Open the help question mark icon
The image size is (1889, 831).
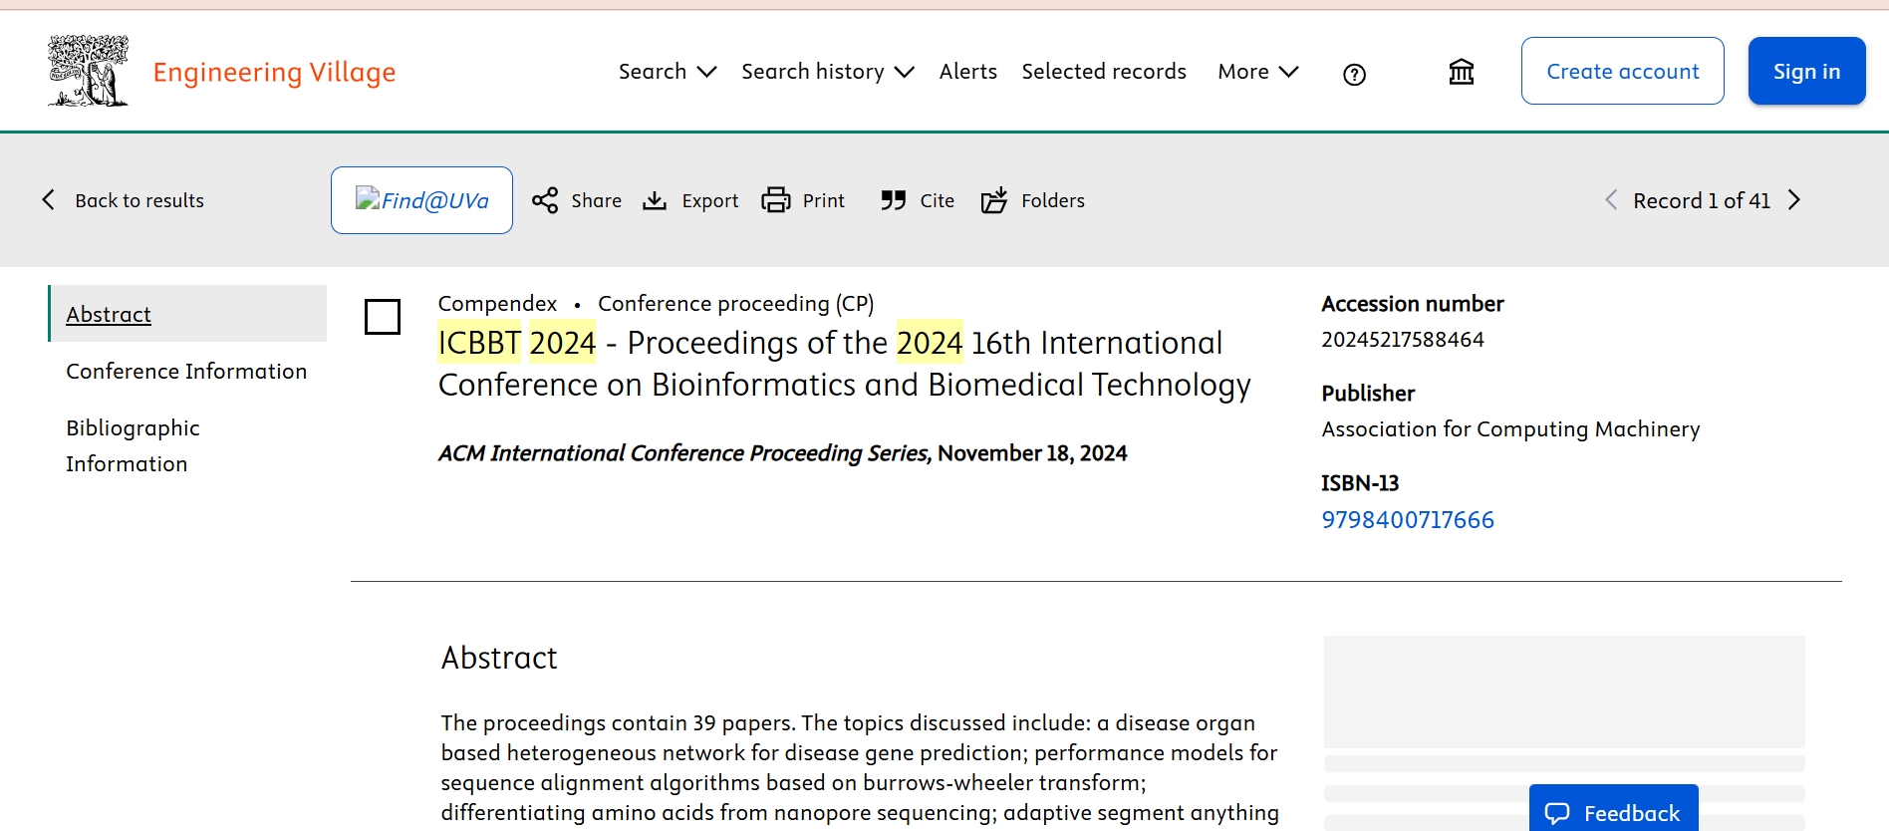(1354, 74)
